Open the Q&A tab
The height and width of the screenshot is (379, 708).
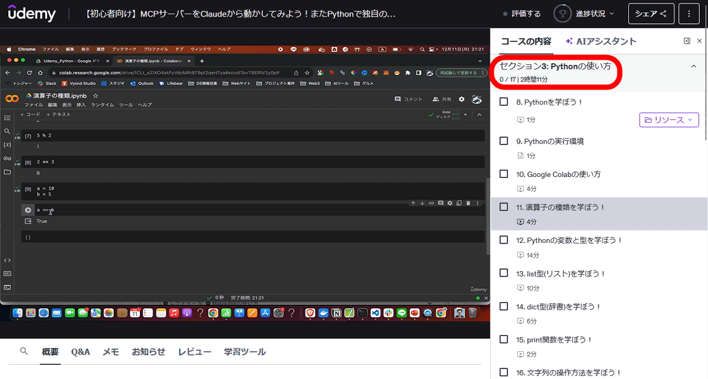click(x=80, y=352)
